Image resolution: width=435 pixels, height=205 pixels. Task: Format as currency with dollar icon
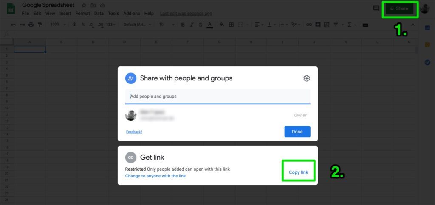(x=74, y=25)
